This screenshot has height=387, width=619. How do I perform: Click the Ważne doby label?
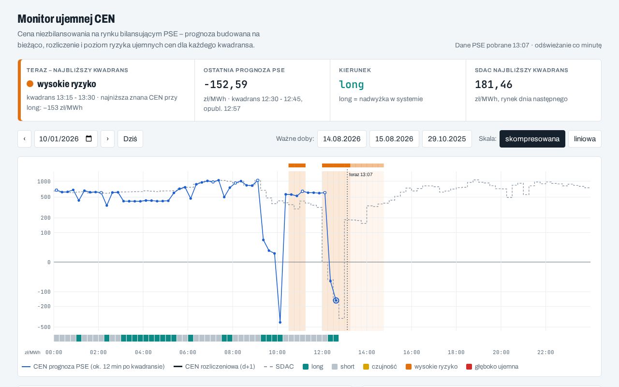coord(295,139)
